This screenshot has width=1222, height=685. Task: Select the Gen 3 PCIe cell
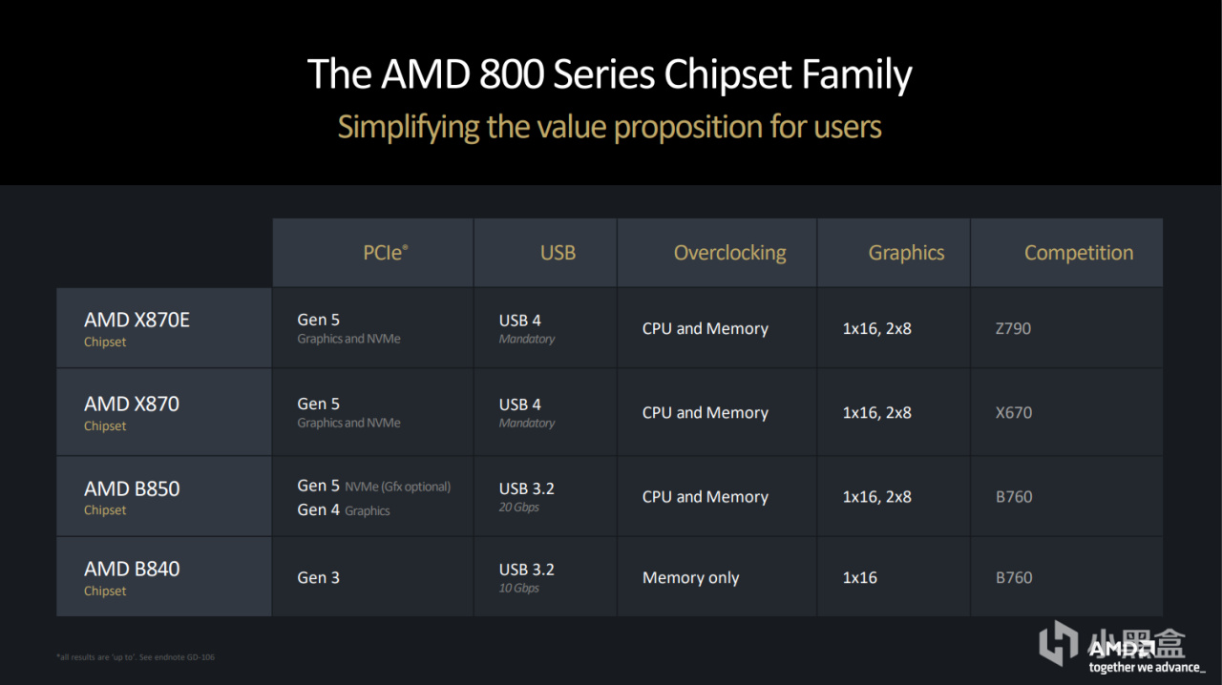(x=318, y=577)
